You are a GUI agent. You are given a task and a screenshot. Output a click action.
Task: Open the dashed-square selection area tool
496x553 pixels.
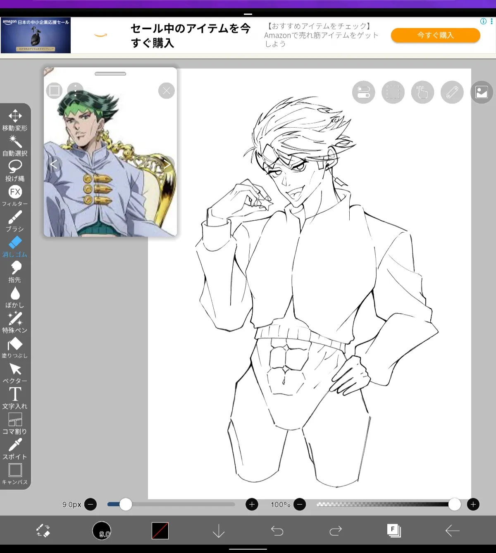(x=393, y=92)
